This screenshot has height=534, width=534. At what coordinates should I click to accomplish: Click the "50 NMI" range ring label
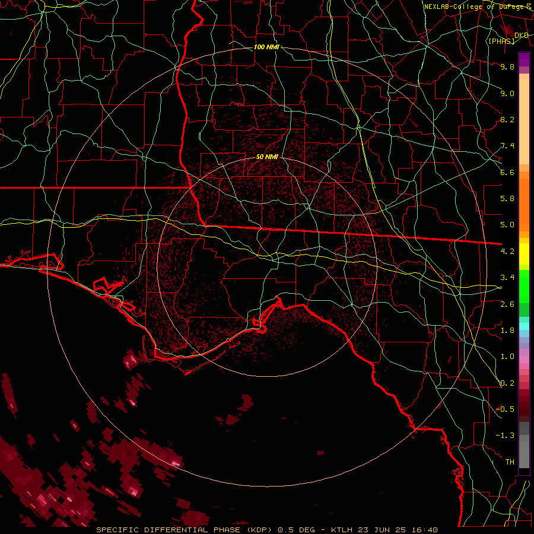[x=267, y=157]
